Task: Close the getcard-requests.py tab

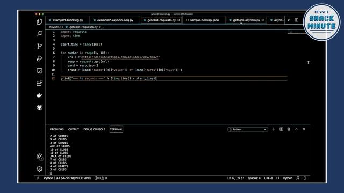Action: click(x=178, y=20)
